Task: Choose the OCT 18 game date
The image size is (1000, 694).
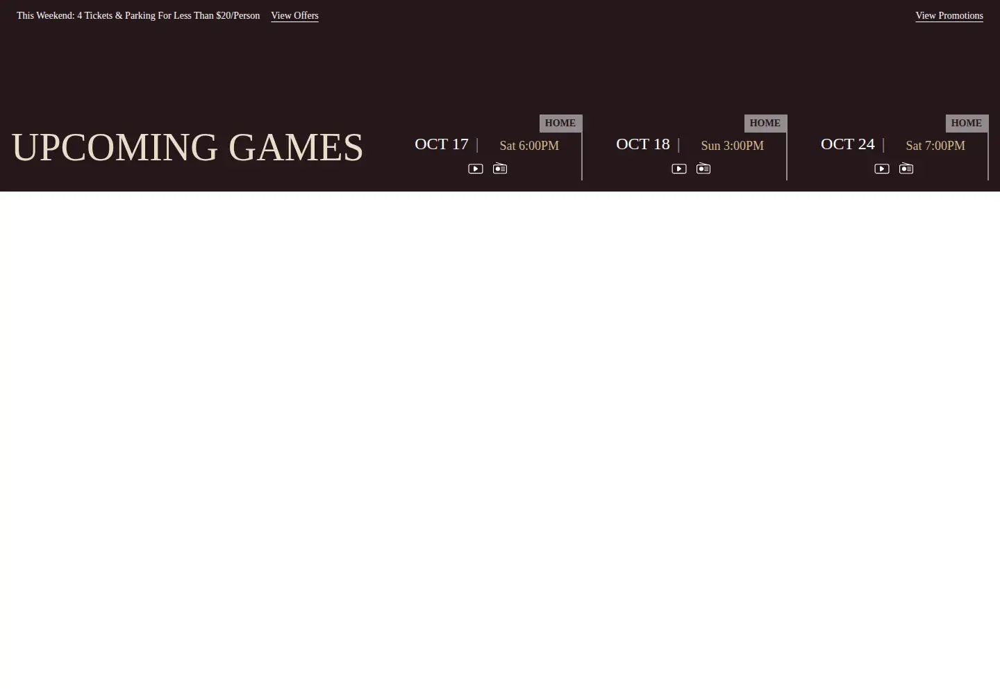Action: pyautogui.click(x=643, y=144)
